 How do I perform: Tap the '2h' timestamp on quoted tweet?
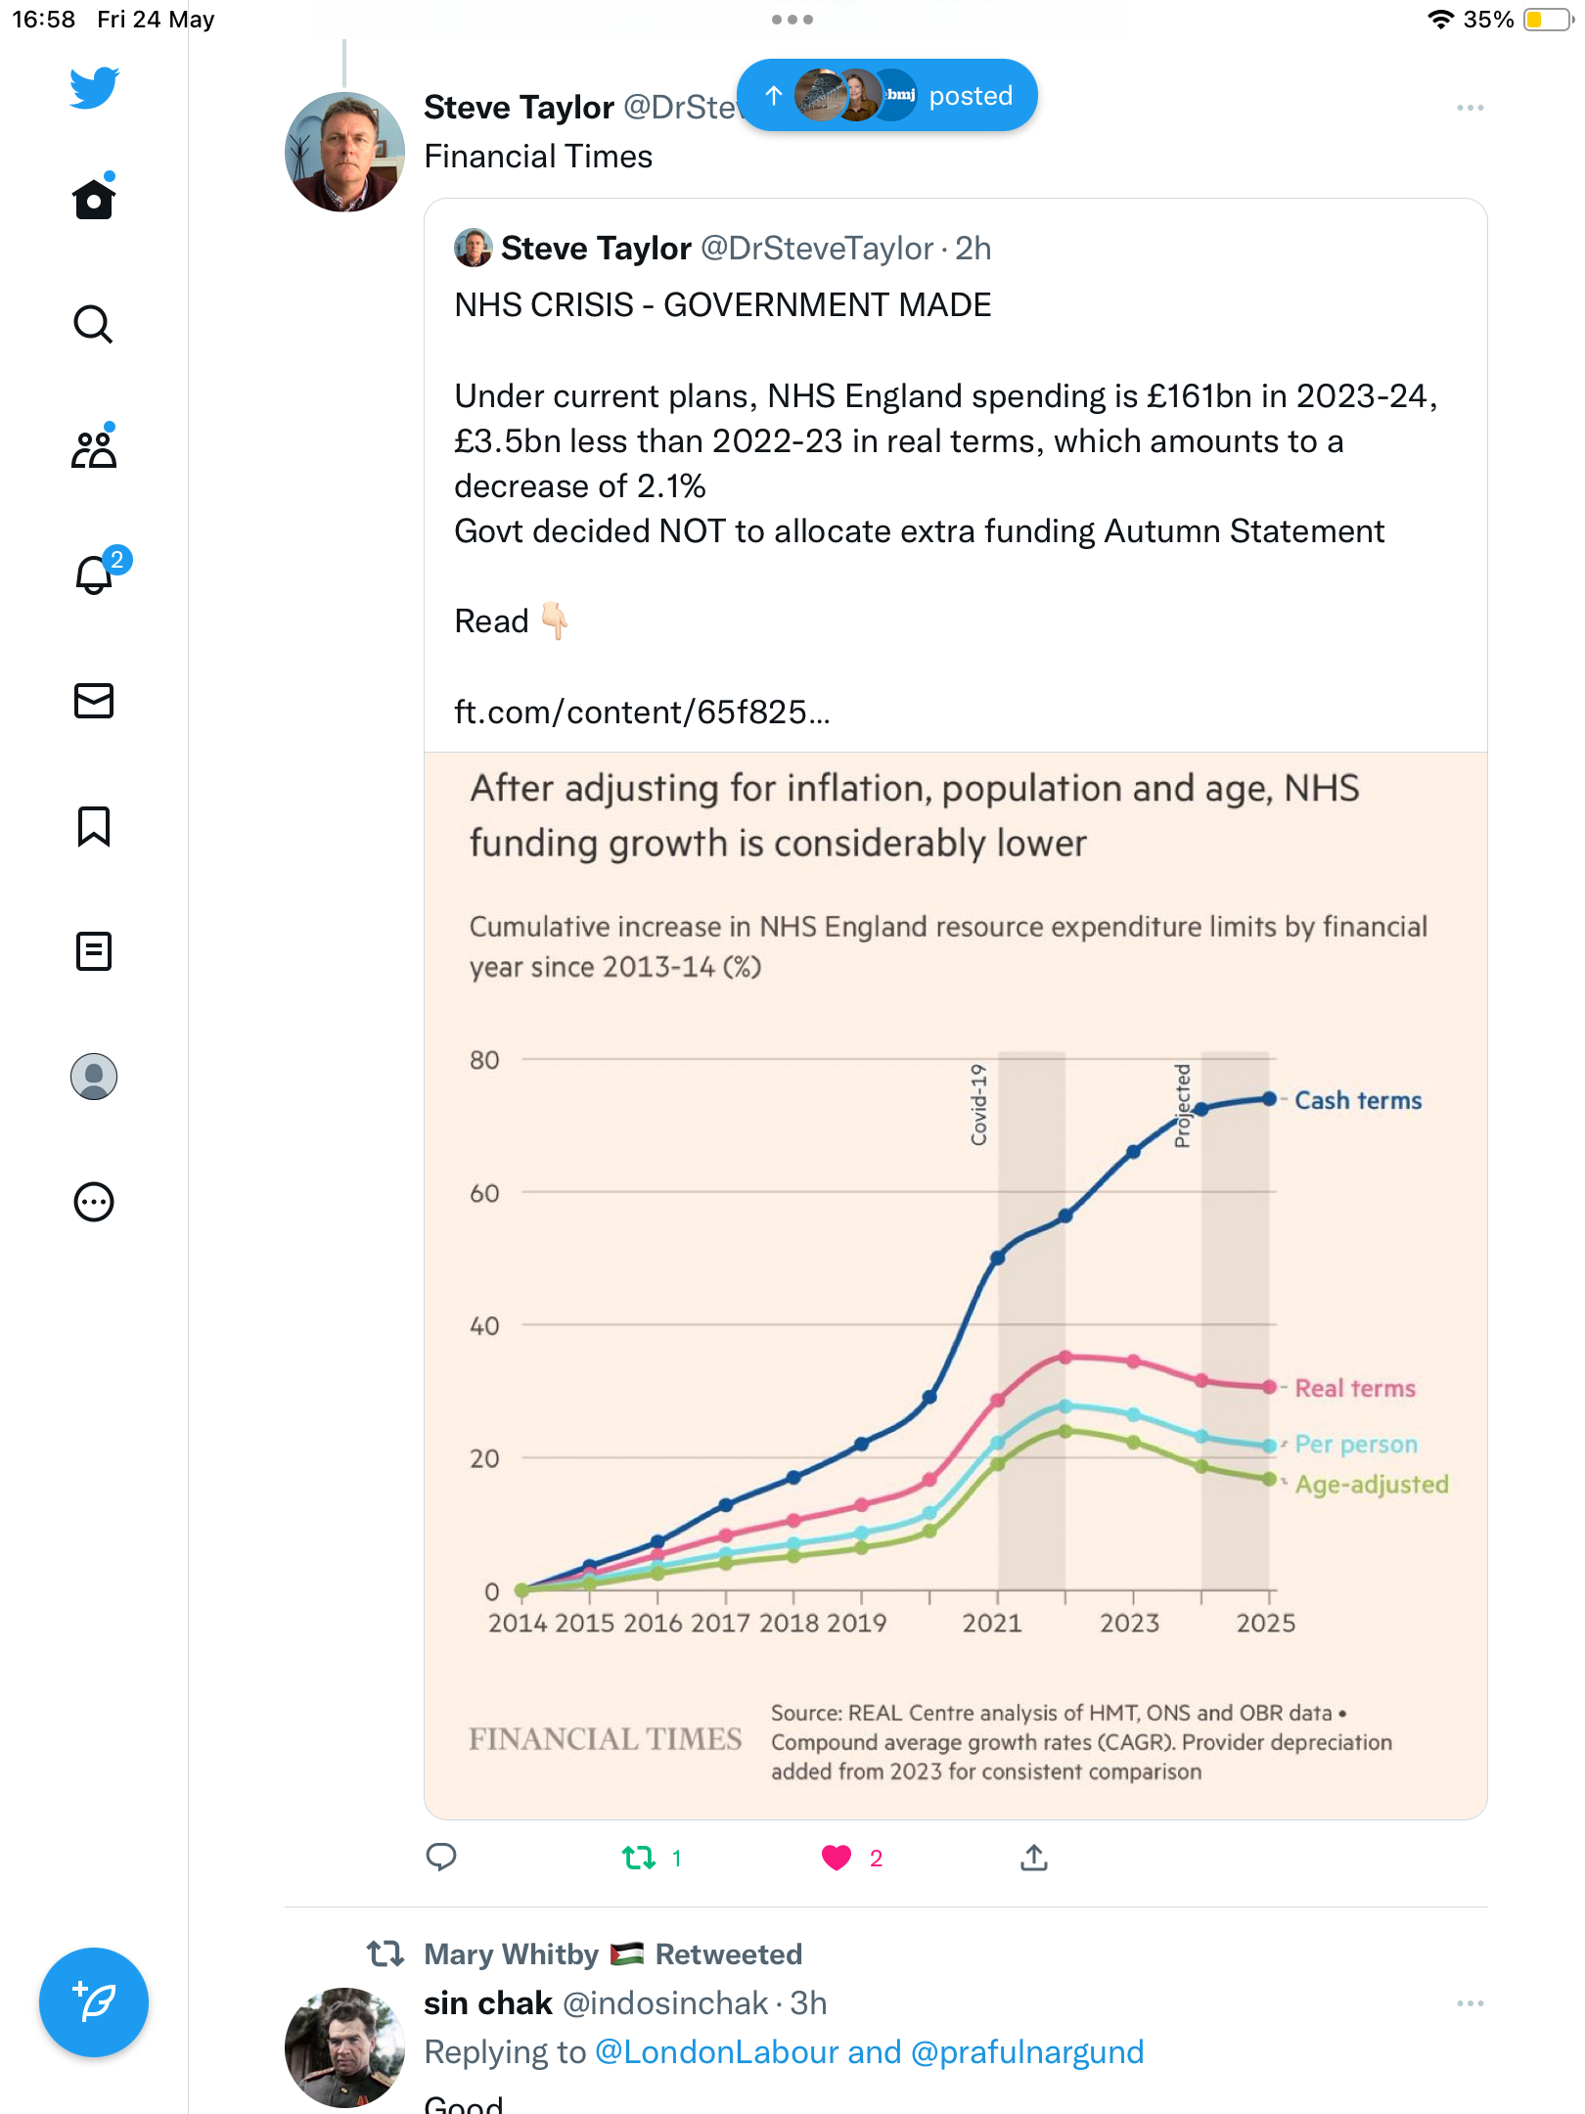pos(974,248)
